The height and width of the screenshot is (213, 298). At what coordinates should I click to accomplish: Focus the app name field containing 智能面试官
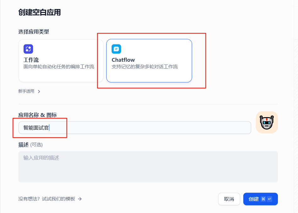pos(135,127)
